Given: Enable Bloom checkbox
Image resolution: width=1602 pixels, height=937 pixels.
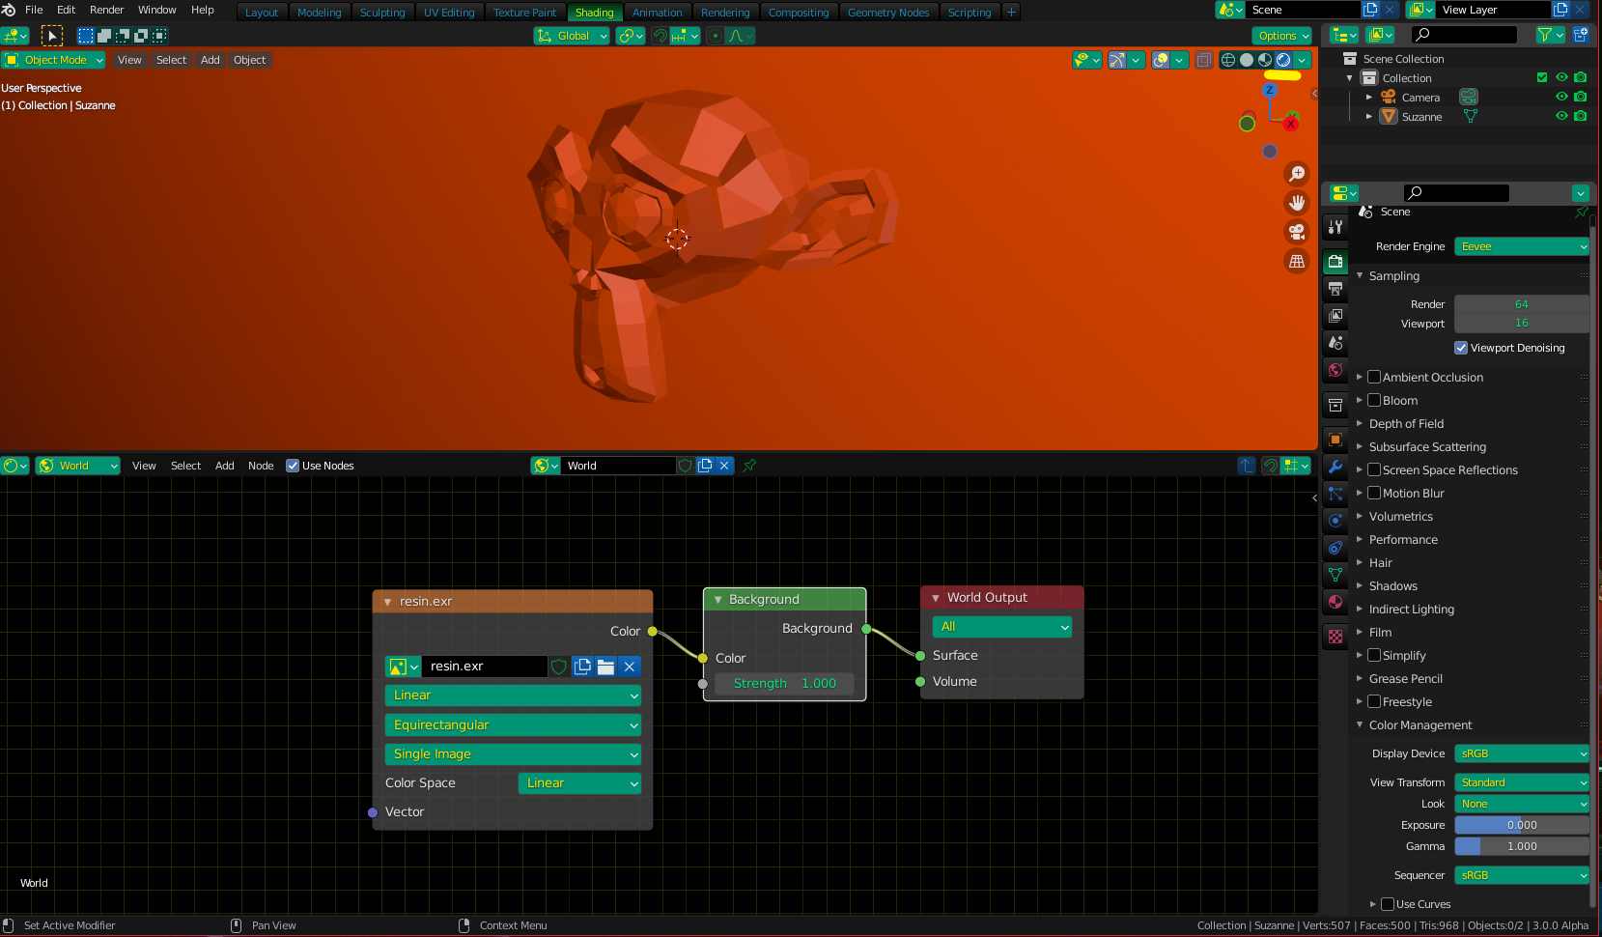Looking at the screenshot, I should click(x=1374, y=401).
